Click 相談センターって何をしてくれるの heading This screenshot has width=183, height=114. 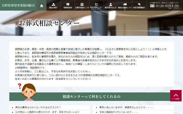tap(91, 97)
